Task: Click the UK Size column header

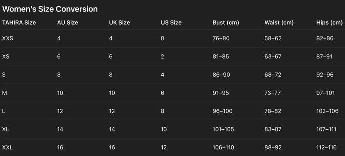Action: pos(120,23)
